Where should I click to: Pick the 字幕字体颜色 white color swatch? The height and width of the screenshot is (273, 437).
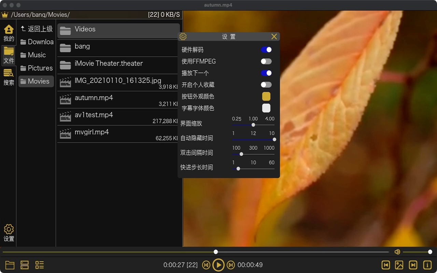click(x=266, y=108)
